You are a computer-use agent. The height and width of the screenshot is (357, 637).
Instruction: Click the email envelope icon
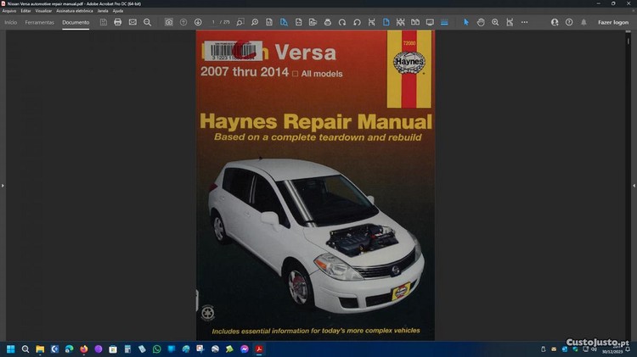coord(132,22)
